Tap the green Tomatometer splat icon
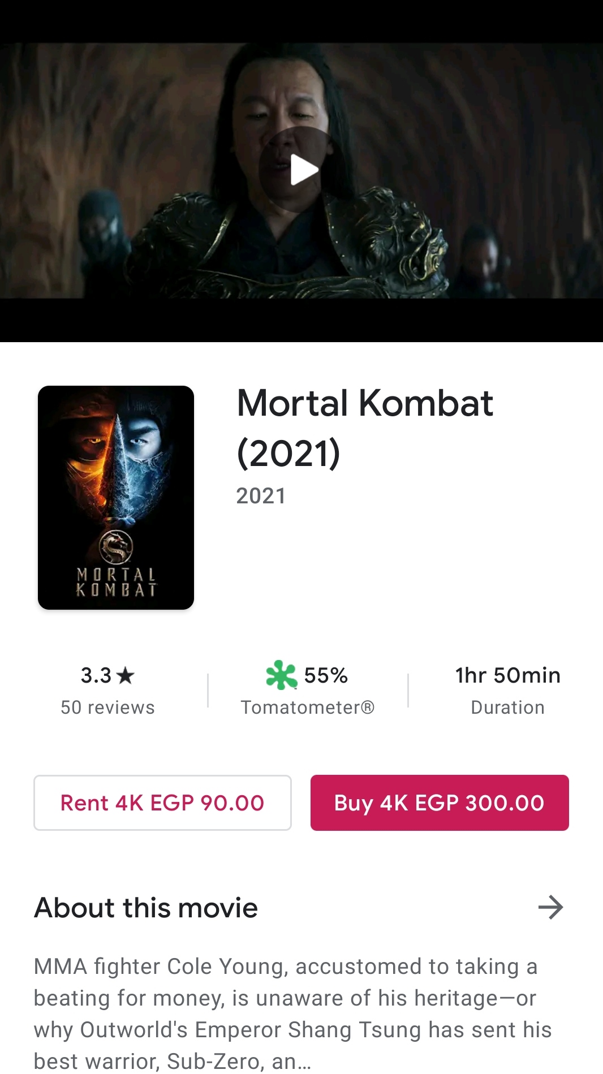 coord(281,675)
